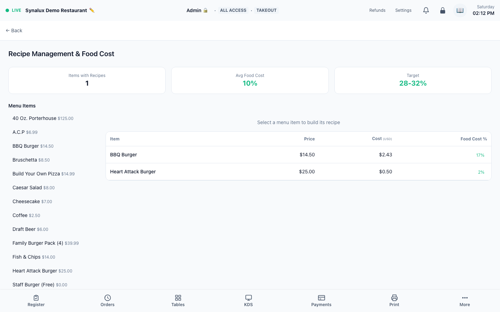Image resolution: width=500 pixels, height=312 pixels.
Task: Click the lock screen padlock icon
Action: pyautogui.click(x=443, y=10)
